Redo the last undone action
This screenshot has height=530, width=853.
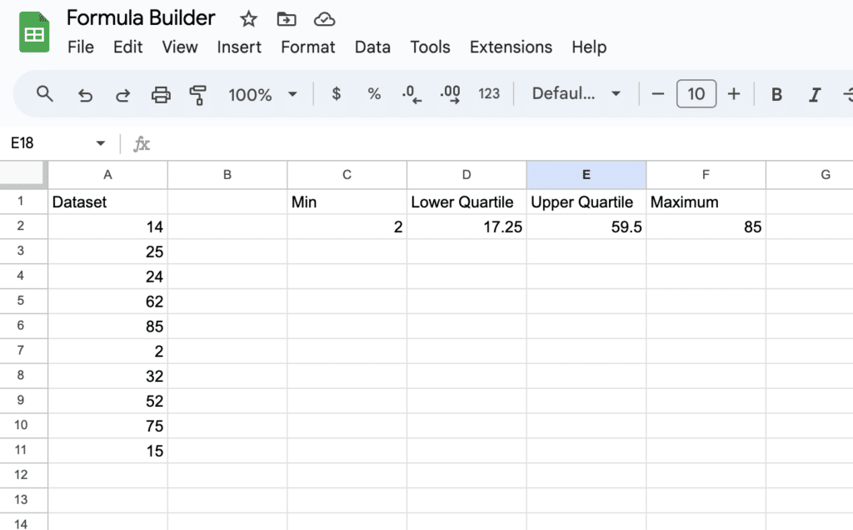pos(122,95)
